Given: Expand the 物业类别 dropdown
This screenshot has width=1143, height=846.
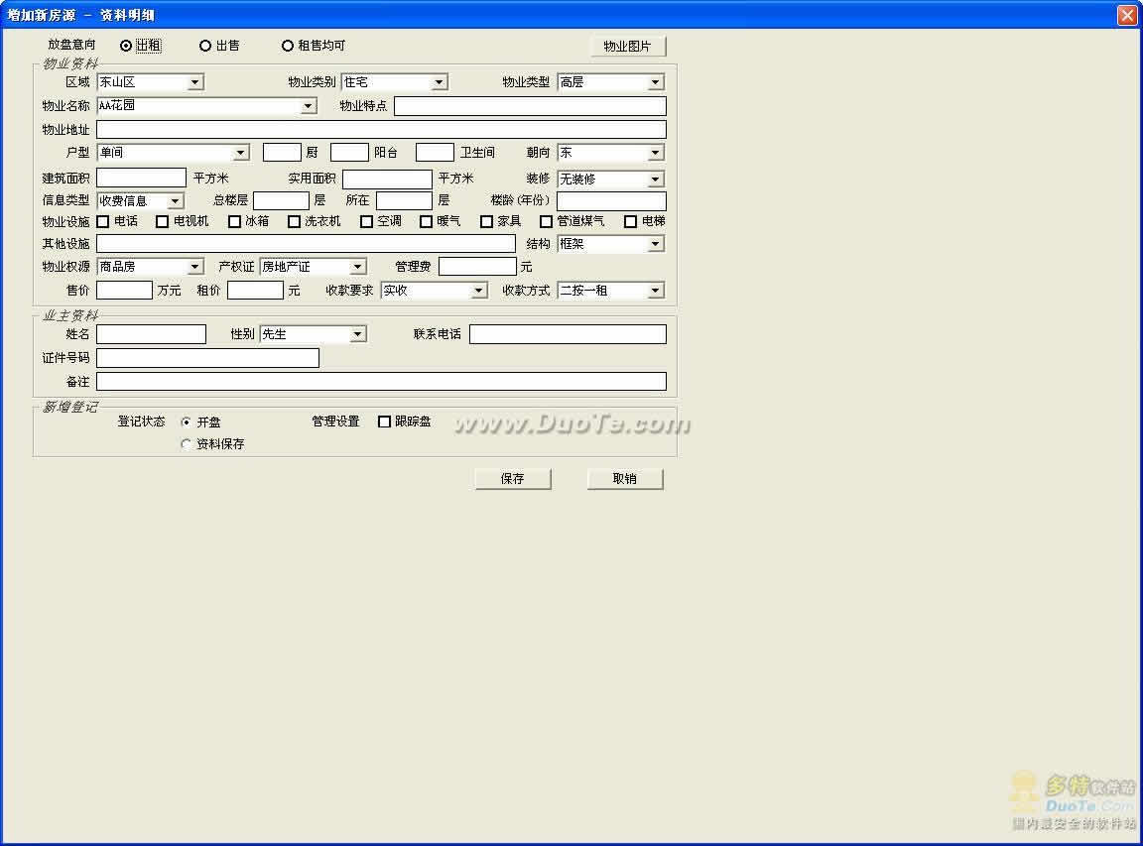Looking at the screenshot, I should pyautogui.click(x=440, y=82).
